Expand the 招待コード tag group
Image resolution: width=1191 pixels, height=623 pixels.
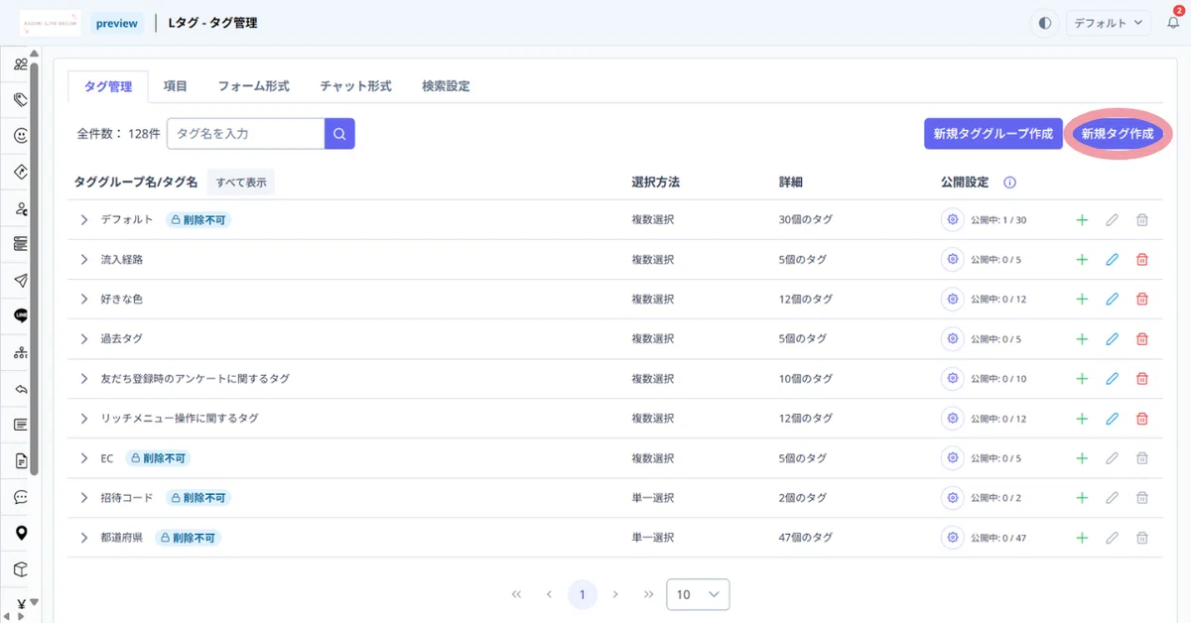coord(84,498)
